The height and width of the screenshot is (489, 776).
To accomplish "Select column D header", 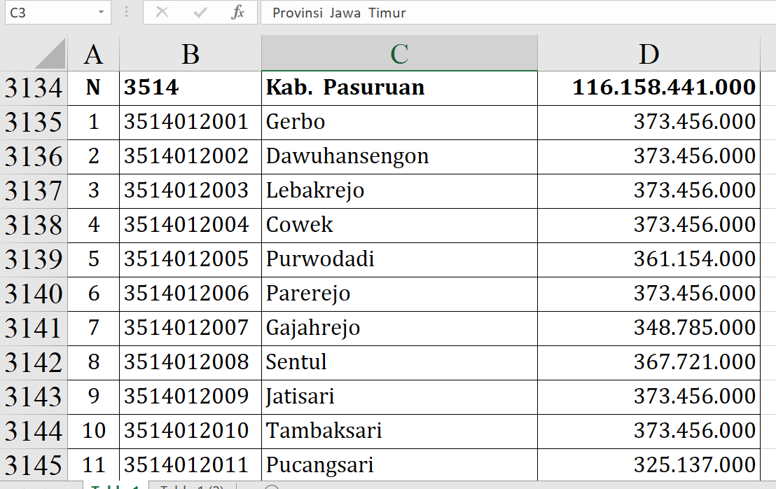I will [x=649, y=54].
